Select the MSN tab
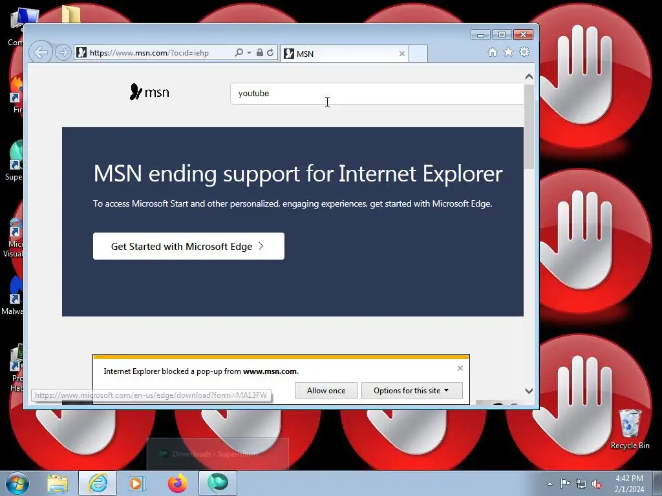The image size is (662, 496). (344, 54)
